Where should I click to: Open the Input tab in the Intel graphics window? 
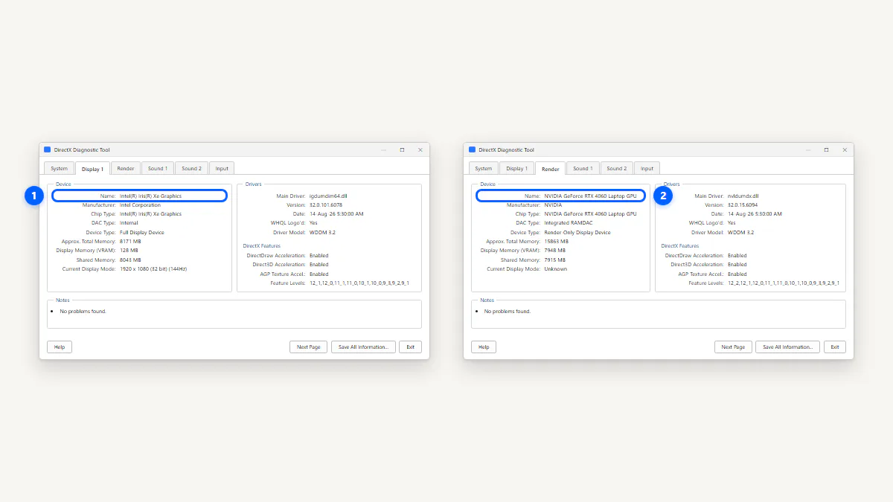(x=222, y=169)
